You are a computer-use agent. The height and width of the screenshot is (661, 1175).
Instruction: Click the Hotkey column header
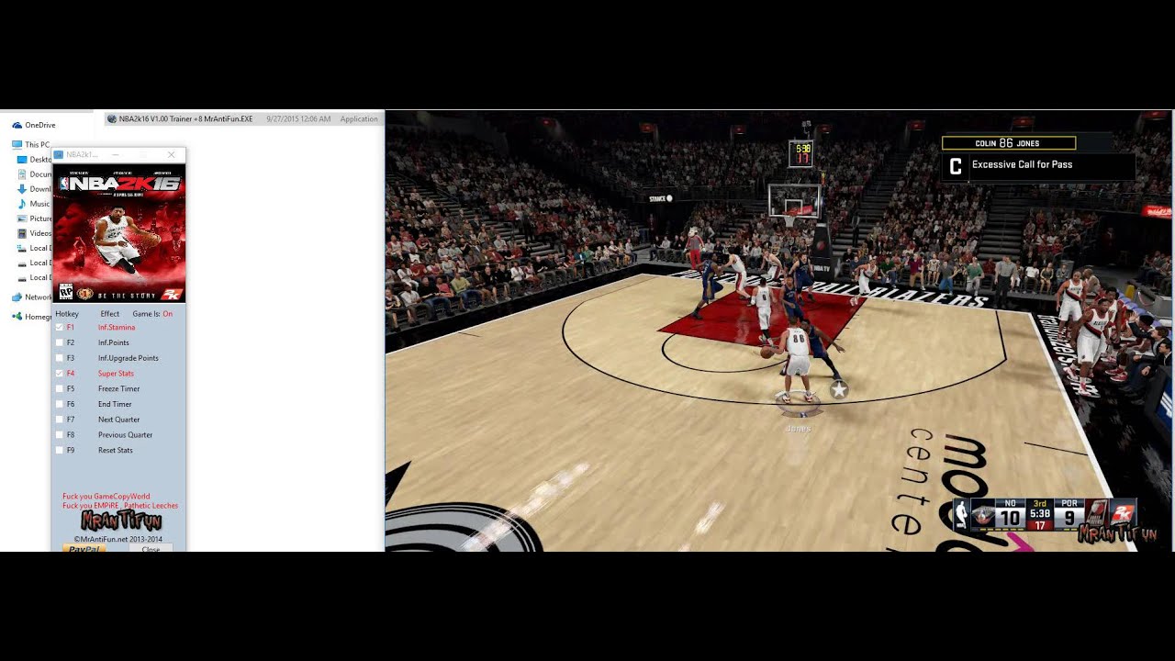(x=67, y=314)
